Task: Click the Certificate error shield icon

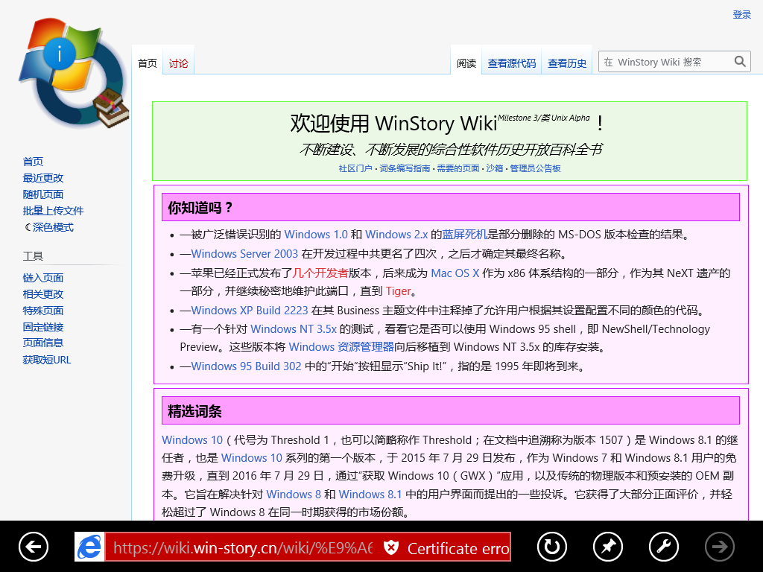Action: click(390, 547)
